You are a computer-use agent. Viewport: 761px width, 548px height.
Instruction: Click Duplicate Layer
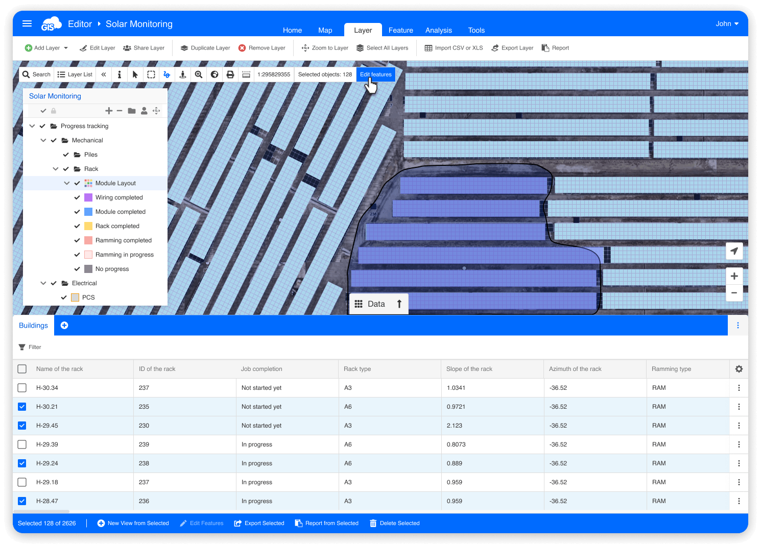205,48
